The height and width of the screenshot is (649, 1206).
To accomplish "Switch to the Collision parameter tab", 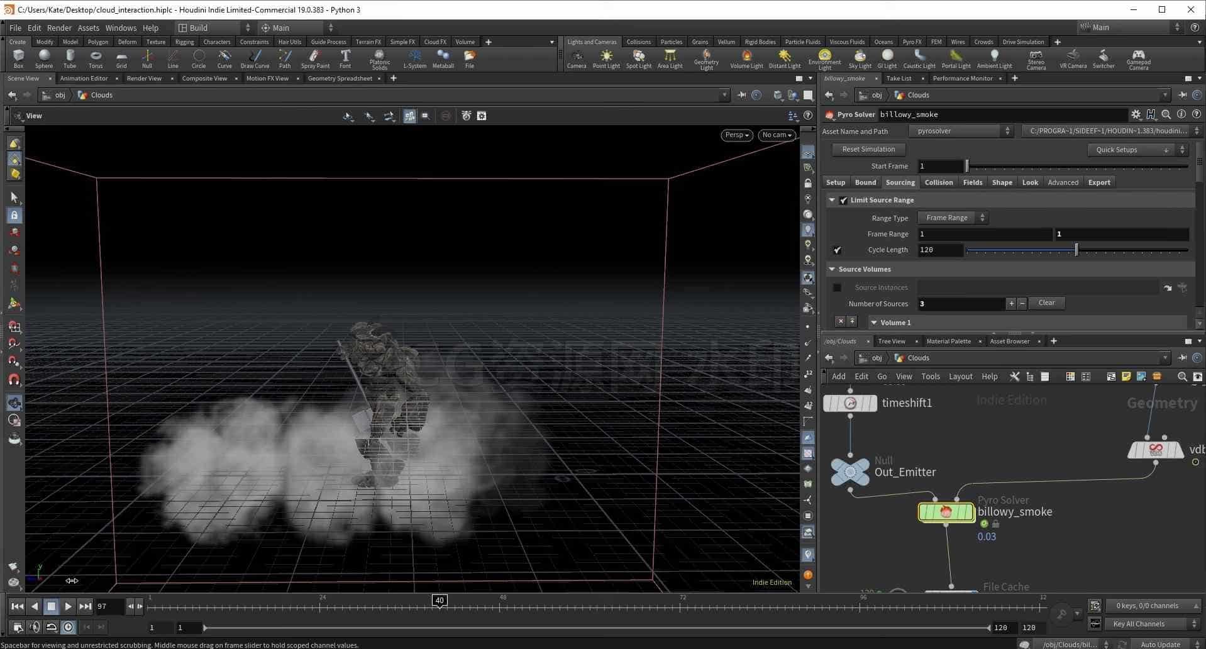I will point(938,182).
